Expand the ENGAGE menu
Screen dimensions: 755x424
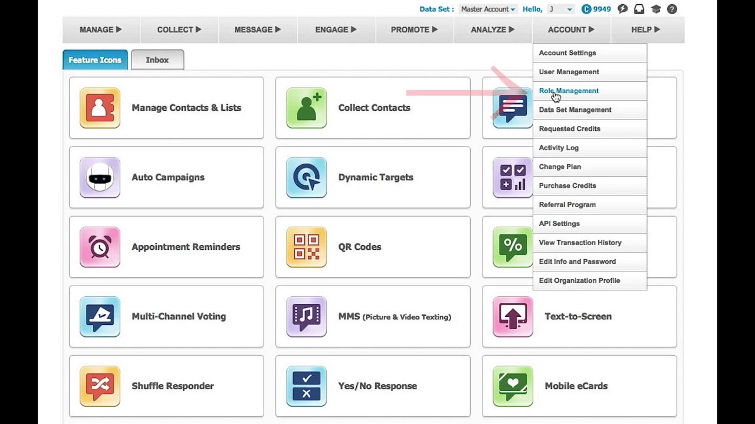pyautogui.click(x=336, y=29)
